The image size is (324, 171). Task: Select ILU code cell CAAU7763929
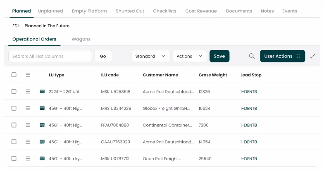(x=115, y=142)
